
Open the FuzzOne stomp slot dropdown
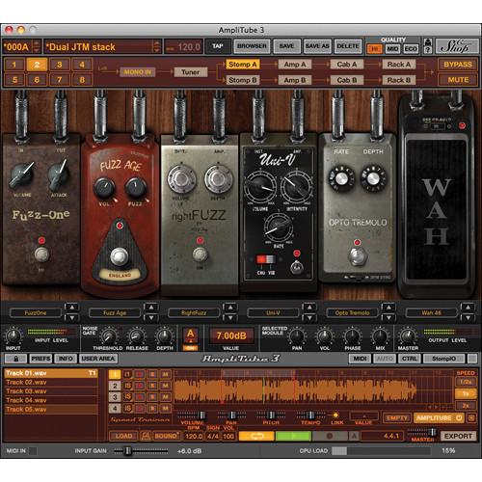point(36,312)
